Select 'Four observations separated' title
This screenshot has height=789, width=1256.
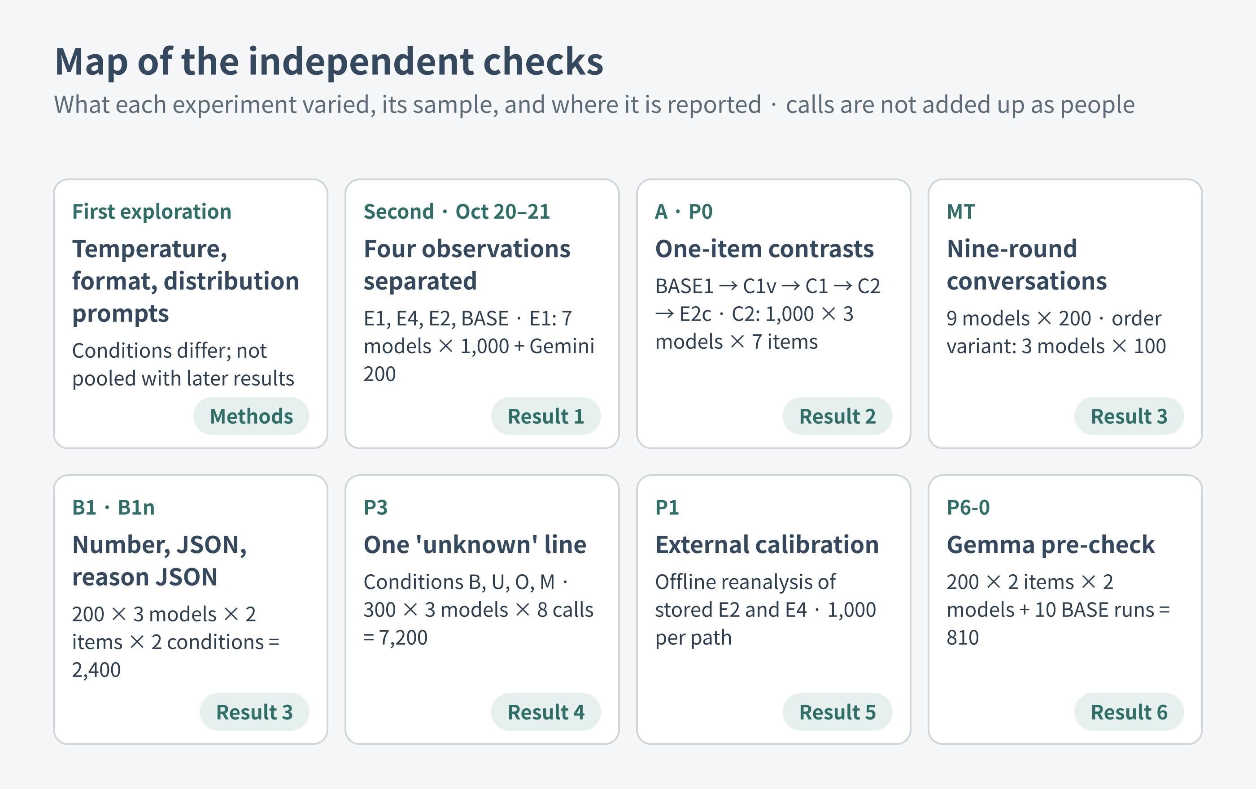[x=467, y=265]
